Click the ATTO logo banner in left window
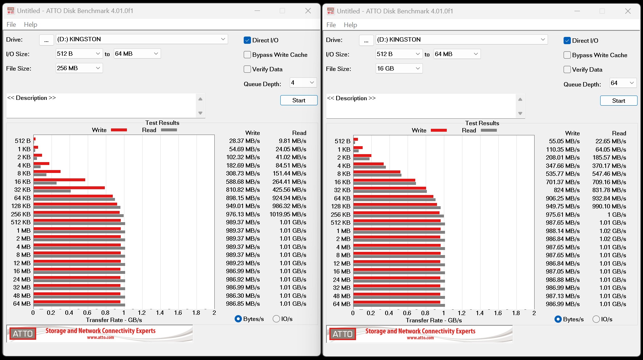 point(100,334)
